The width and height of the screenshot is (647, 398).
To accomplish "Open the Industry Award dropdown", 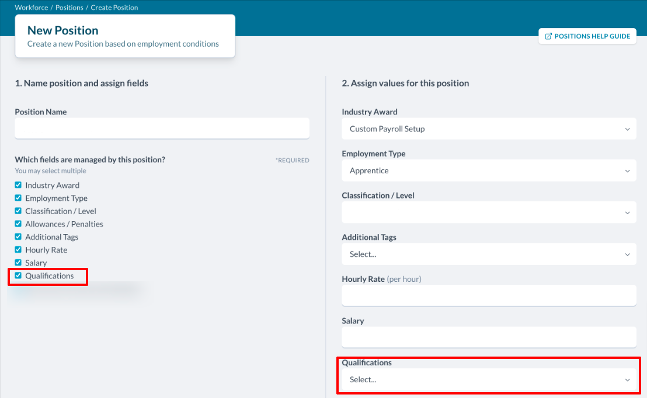I will [x=489, y=129].
